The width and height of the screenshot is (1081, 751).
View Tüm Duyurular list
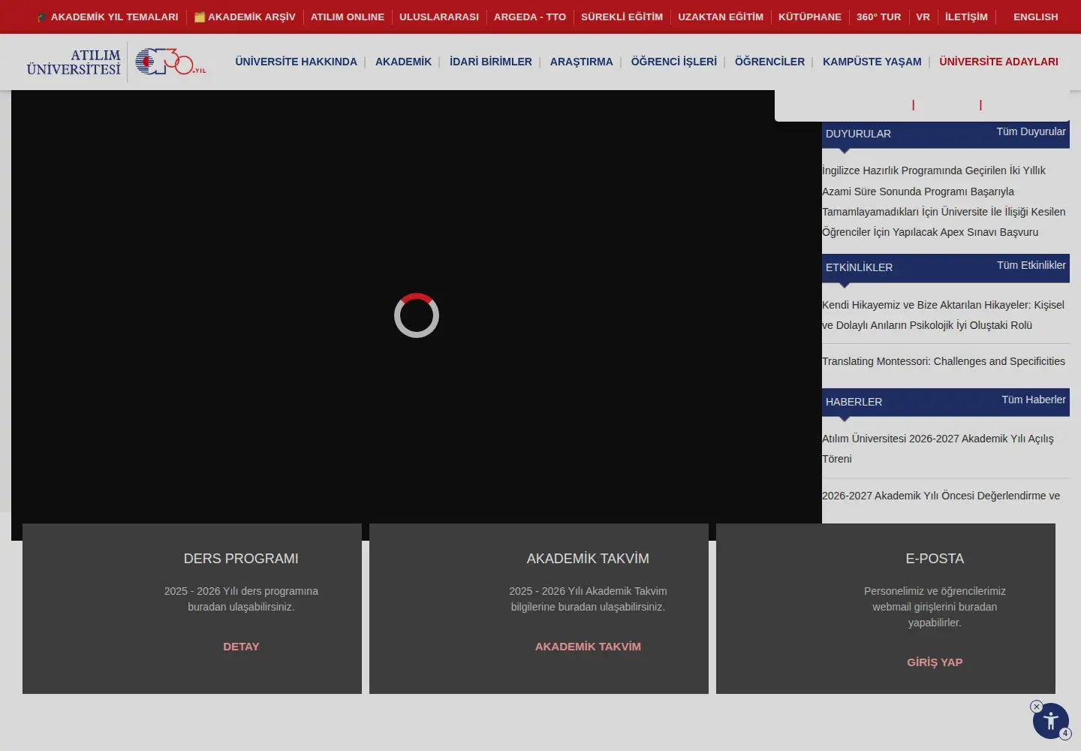[x=1031, y=131]
